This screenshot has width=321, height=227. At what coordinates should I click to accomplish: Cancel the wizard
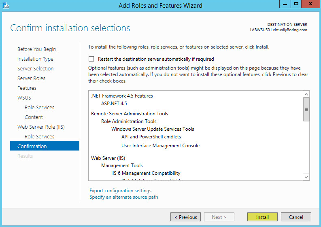pyautogui.click(x=296, y=217)
